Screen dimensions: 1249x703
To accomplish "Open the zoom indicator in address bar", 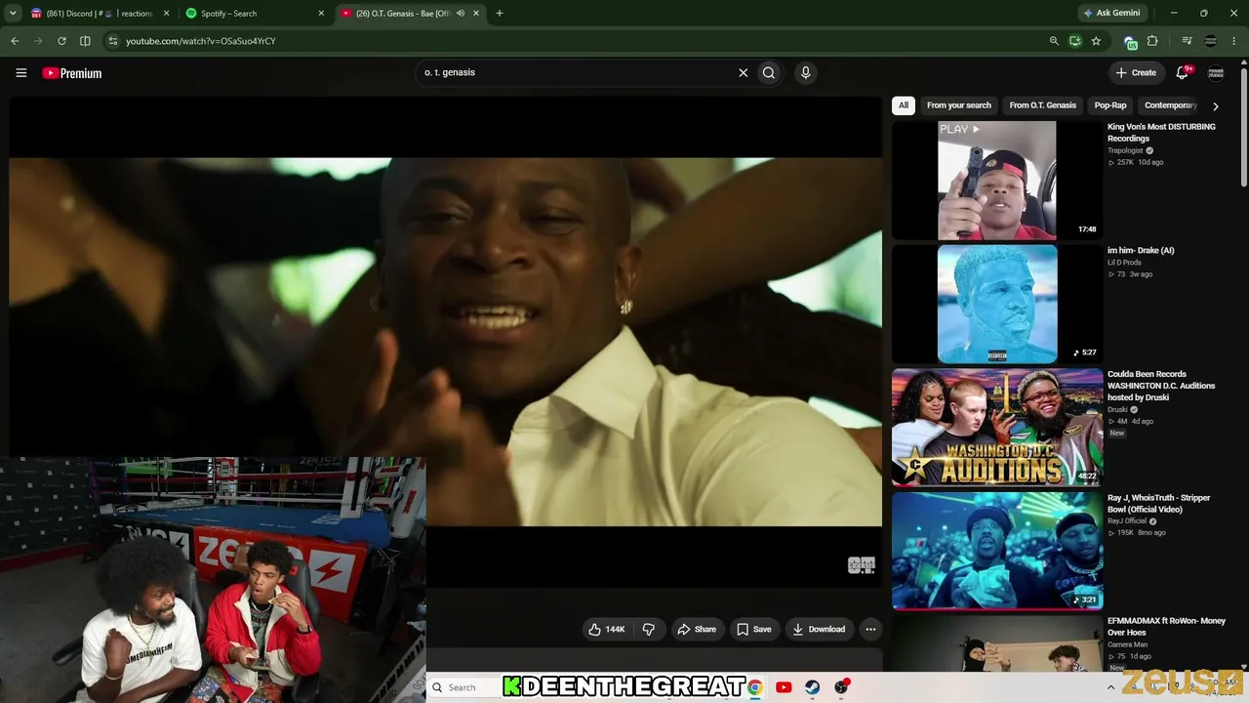I will click(1054, 41).
